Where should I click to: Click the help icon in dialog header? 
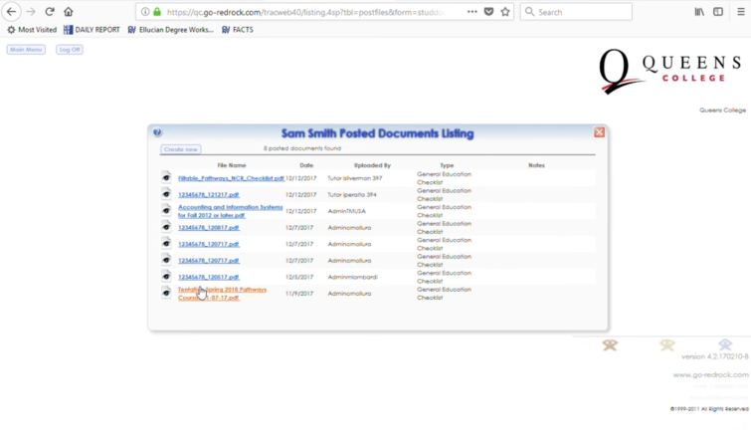pos(157,132)
